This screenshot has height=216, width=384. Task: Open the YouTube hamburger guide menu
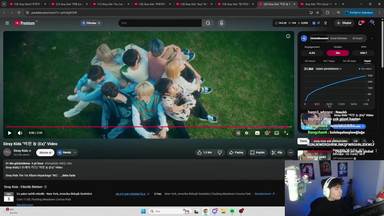tap(7, 23)
